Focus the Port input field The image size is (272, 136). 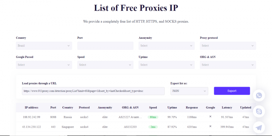[105, 46]
